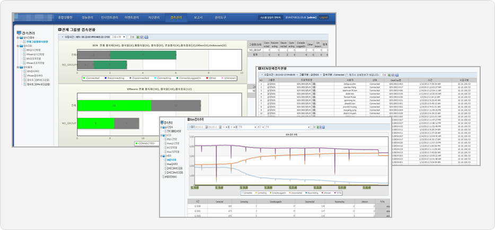Open the 이벤트관리 menu

(131, 17)
